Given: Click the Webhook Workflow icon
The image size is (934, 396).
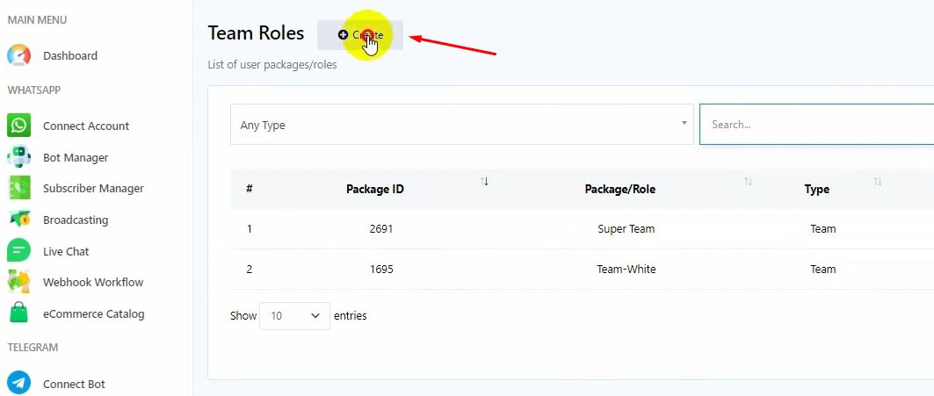Looking at the screenshot, I should tap(18, 282).
